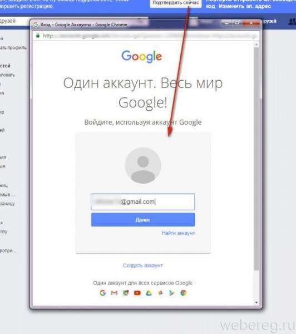Open the Создать аккаунт link
This screenshot has height=334, width=296.
pos(143,266)
